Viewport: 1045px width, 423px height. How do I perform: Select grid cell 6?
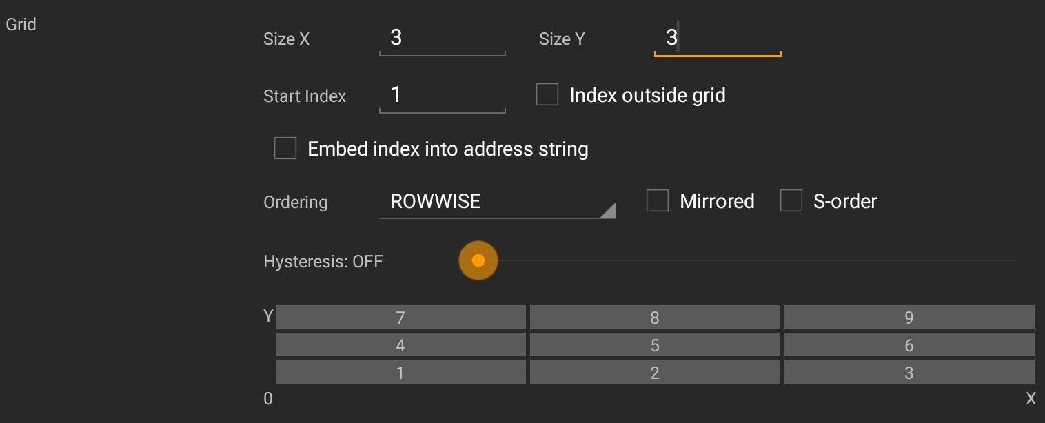click(x=909, y=344)
